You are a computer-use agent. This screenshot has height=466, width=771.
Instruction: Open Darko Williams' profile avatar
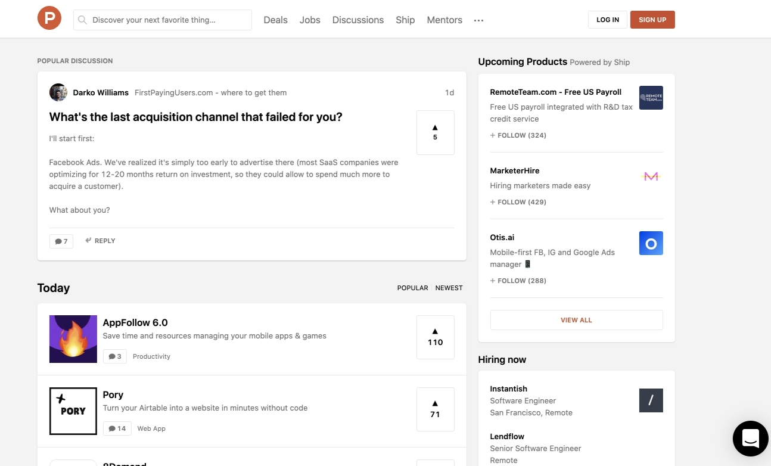[58, 92]
